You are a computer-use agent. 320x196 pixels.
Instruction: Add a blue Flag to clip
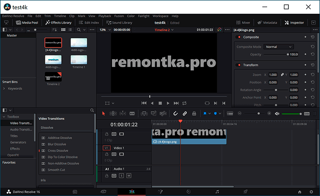point(205,113)
